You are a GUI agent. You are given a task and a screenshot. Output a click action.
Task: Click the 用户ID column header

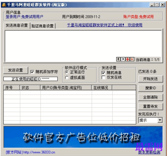coord(66,88)
